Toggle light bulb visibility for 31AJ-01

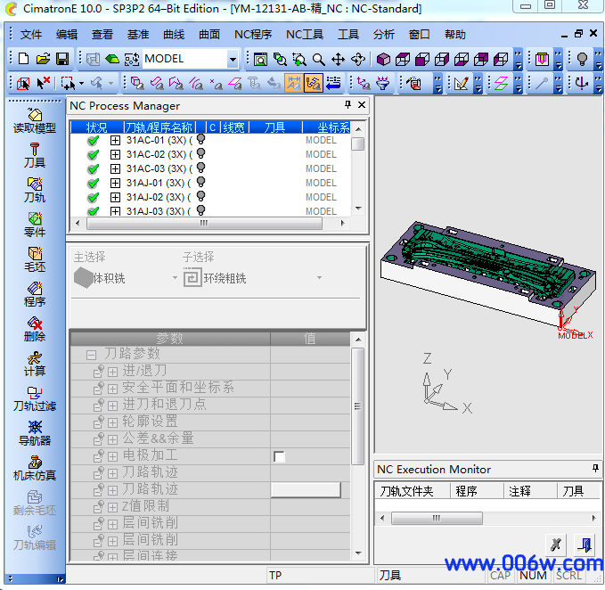[200, 182]
